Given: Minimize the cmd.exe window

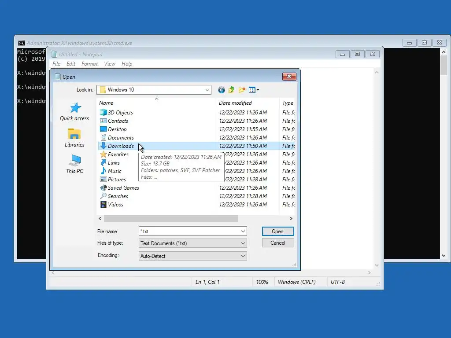Looking at the screenshot, I should click(x=409, y=43).
